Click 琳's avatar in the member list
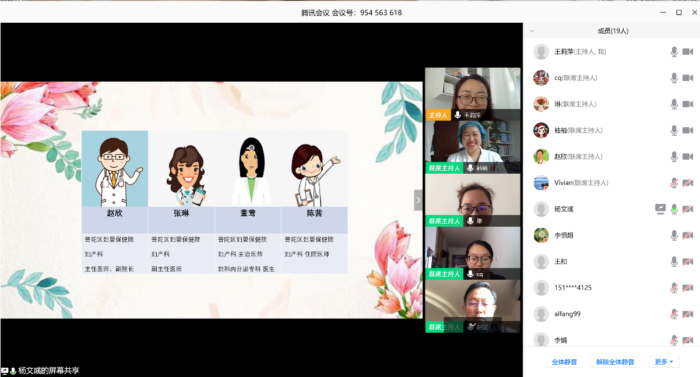 tap(541, 104)
